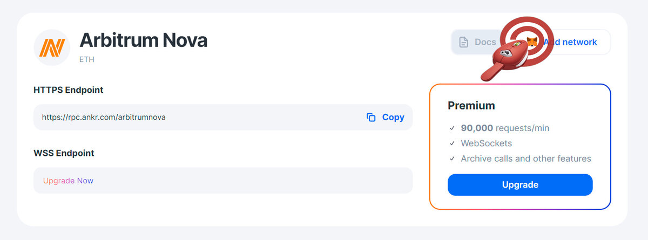Follow the Upgrade Now link

click(68, 181)
